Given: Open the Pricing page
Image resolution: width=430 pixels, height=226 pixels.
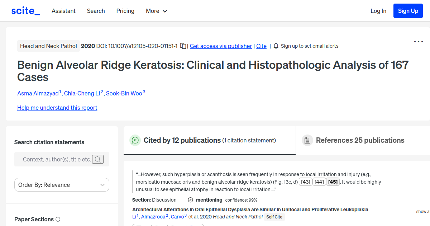Looking at the screenshot, I should coord(125,11).
